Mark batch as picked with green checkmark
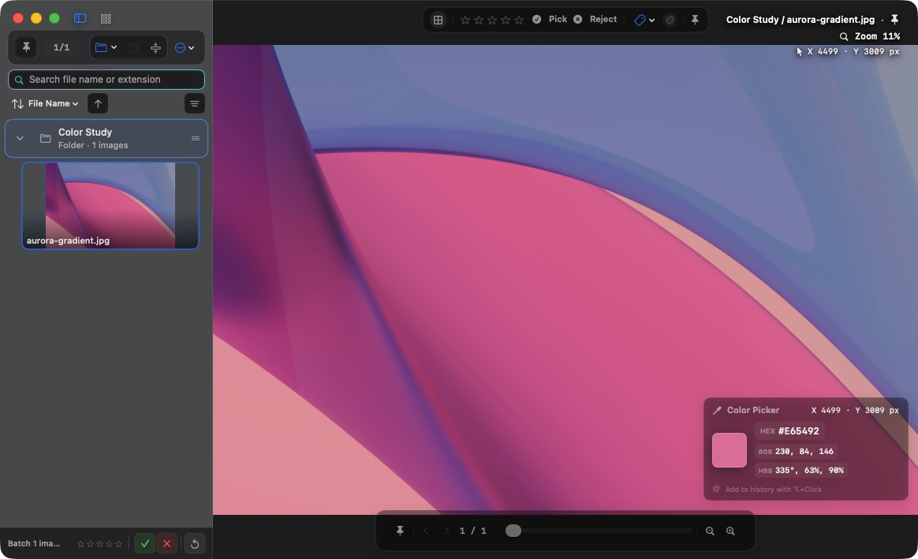 coord(144,544)
